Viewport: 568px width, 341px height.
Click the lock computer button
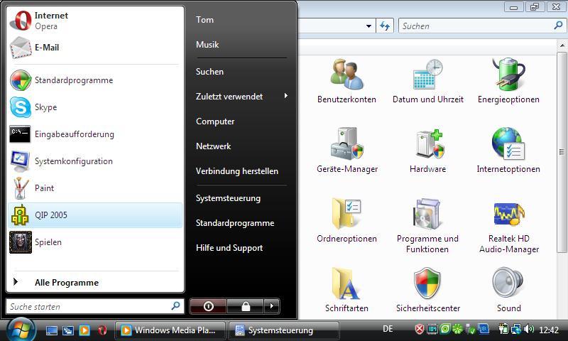click(x=246, y=306)
